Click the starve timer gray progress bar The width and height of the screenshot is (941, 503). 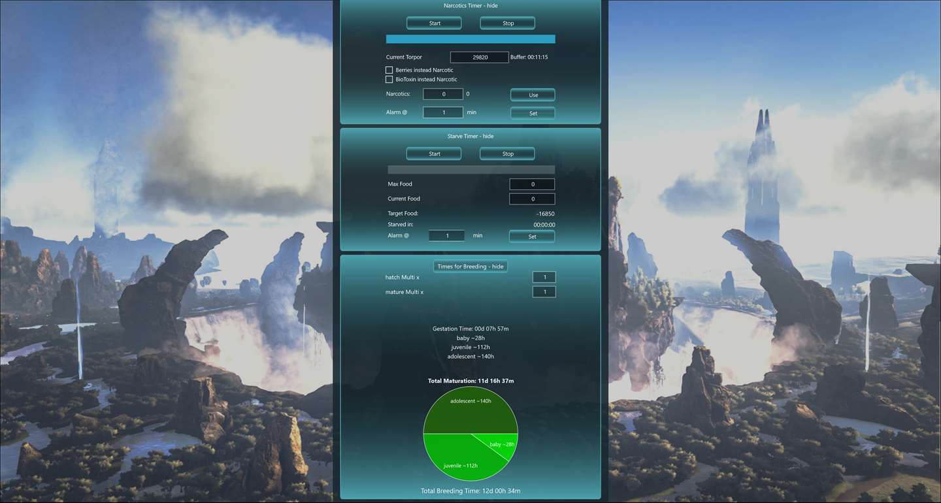pyautogui.click(x=471, y=170)
